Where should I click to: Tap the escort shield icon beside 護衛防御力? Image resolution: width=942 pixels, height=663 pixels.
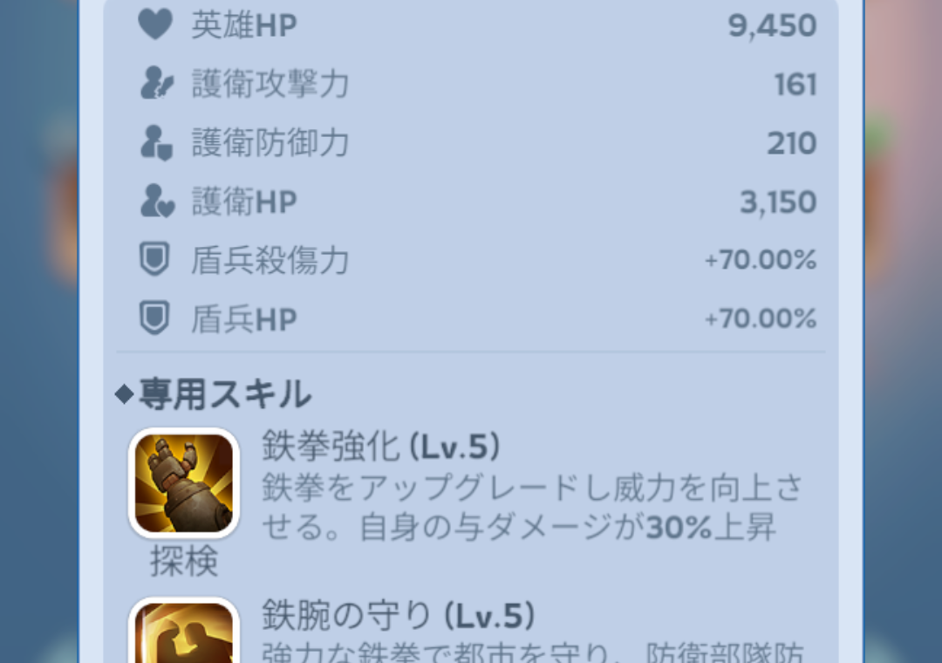[156, 142]
